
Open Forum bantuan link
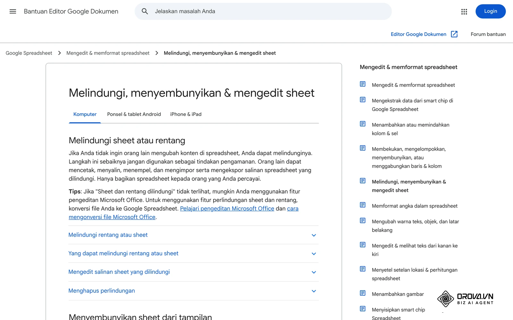[x=488, y=34]
